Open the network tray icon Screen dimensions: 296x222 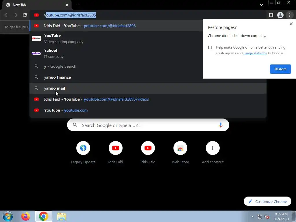pos(260,217)
